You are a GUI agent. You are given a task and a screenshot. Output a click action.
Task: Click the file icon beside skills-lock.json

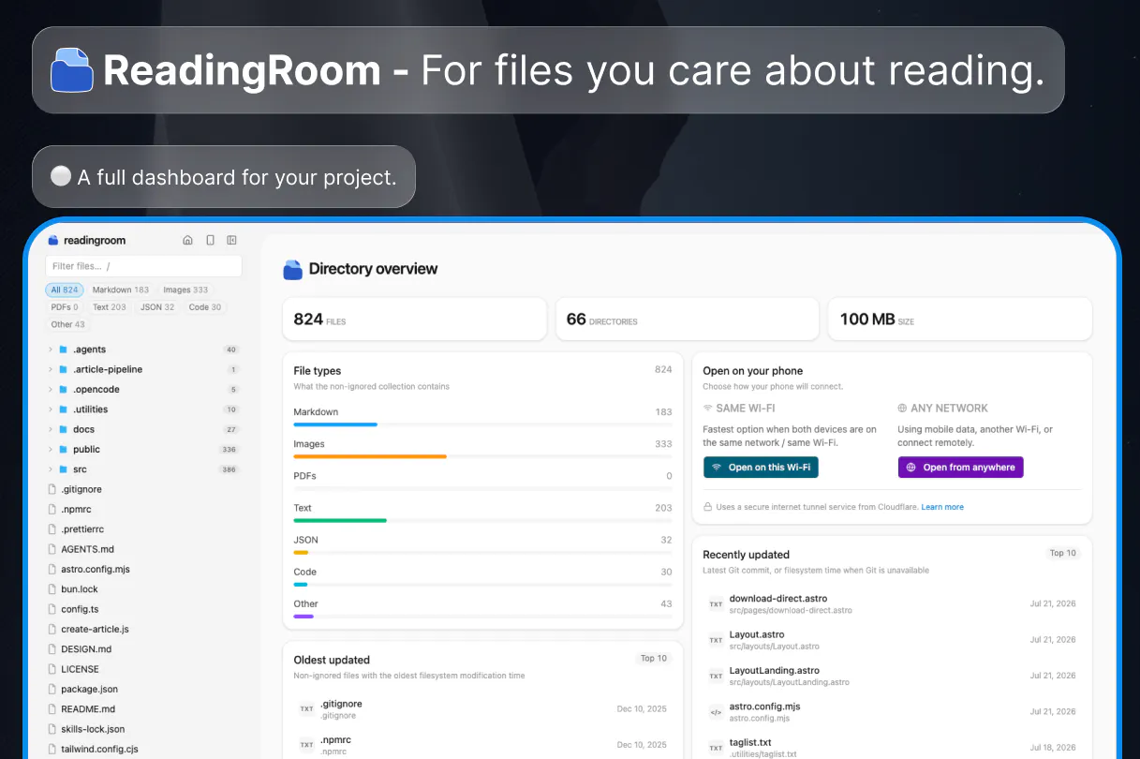[x=52, y=729]
